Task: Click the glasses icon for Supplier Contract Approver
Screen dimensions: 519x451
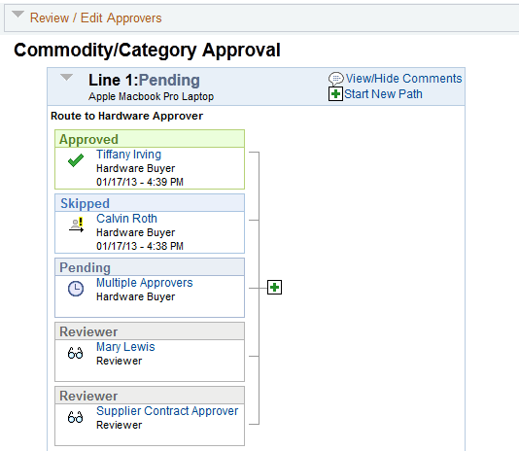Action: [x=75, y=417]
